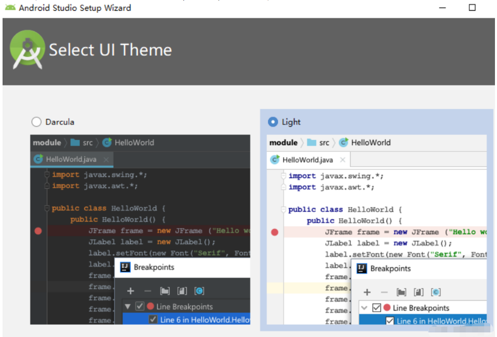The image size is (497, 337).
Task: Click the red breakpoint dot in Light preview
Action: [274, 232]
